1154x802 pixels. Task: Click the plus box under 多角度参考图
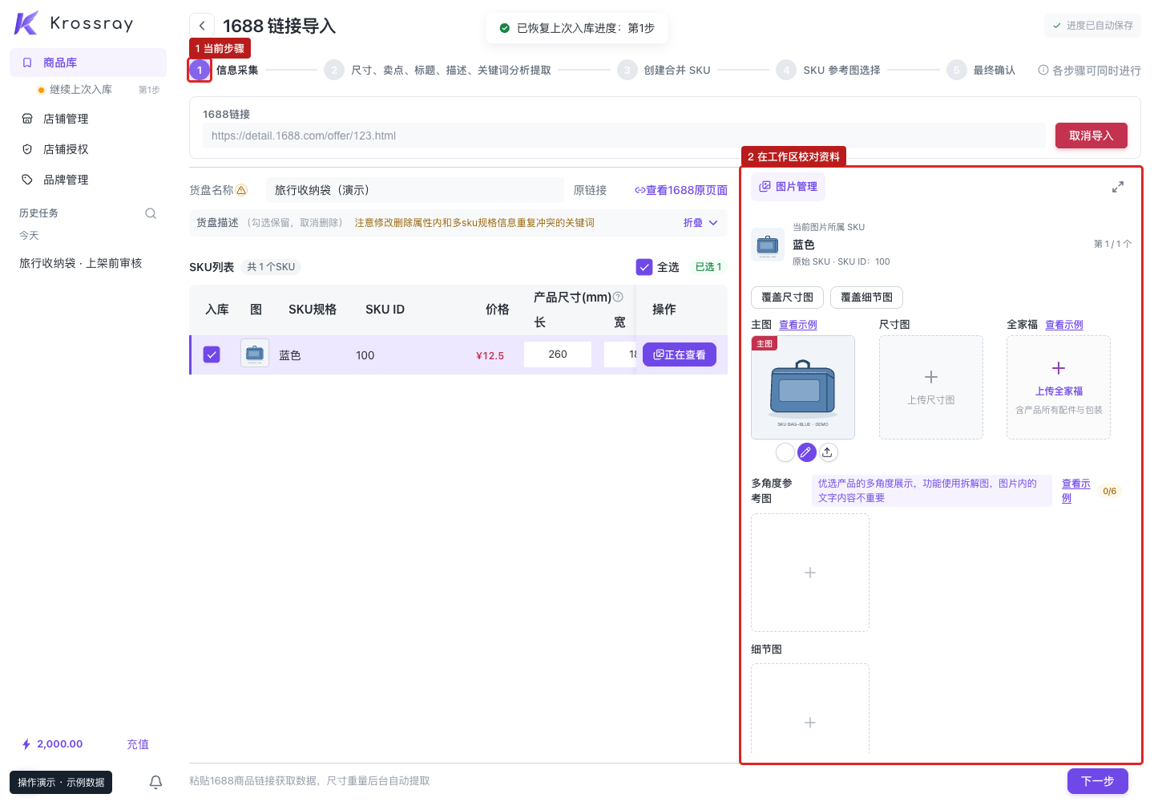point(810,573)
